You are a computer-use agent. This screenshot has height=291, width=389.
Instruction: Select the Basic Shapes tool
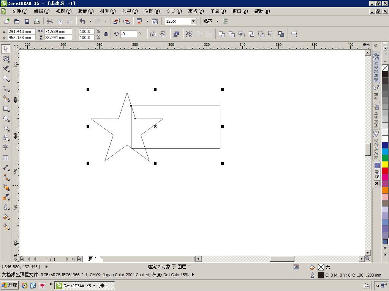click(6, 138)
